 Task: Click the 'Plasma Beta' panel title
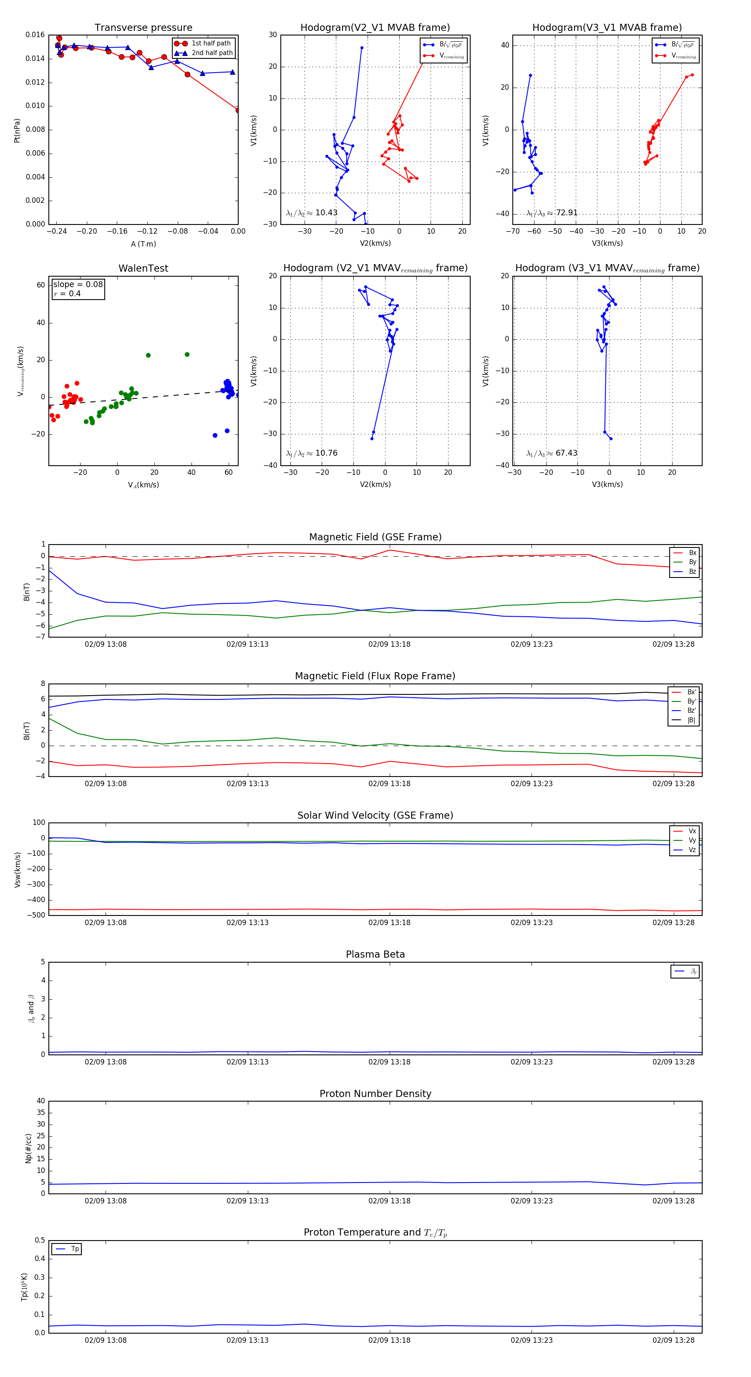point(375,955)
